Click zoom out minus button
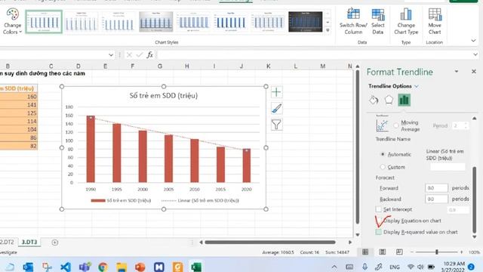This screenshot has width=483, height=272. click(412, 252)
